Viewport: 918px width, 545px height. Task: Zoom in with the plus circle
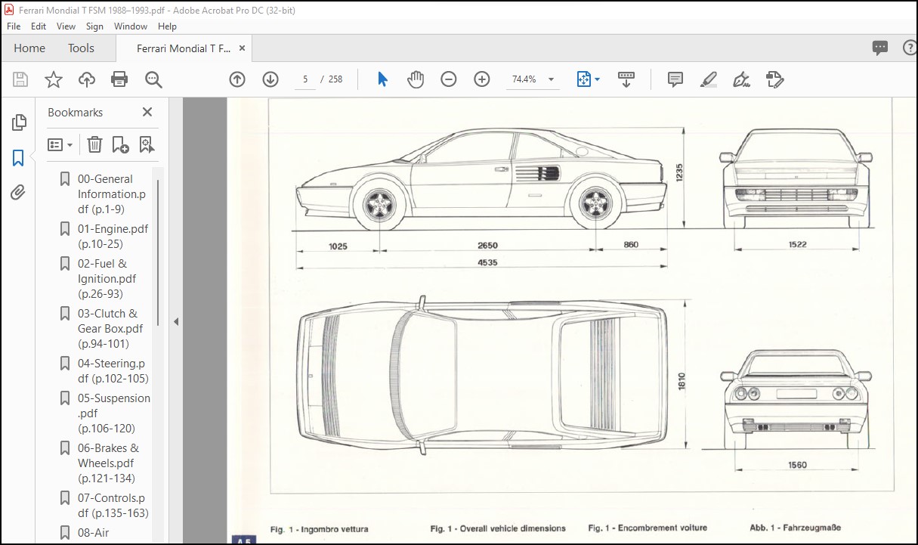click(x=482, y=79)
